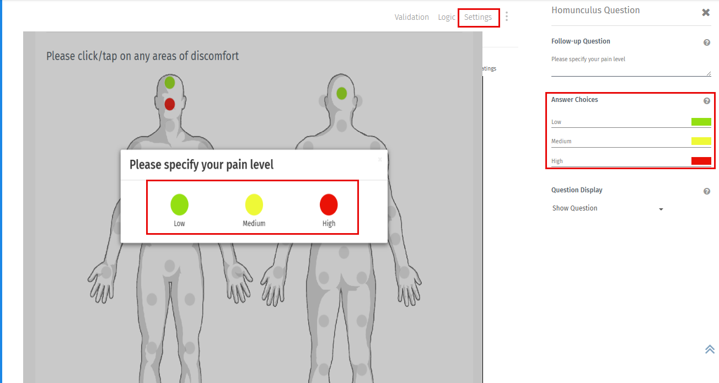Screen dimensions: 719x383
Task: Open the three-dot options menu
Action: pos(506,17)
